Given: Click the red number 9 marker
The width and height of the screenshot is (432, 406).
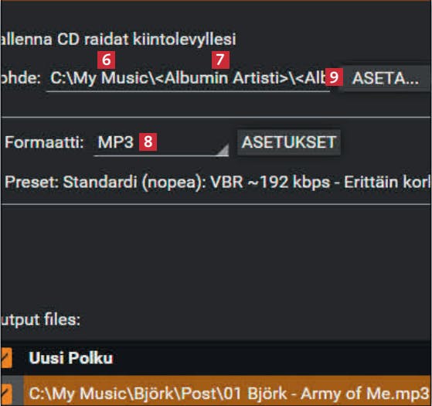Looking at the screenshot, I should pos(334,77).
